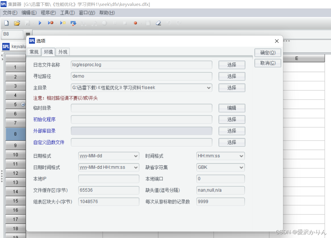331x238 pixels.
Task: Click the step-out arrow icon
Action: pyautogui.click(x=94, y=23)
